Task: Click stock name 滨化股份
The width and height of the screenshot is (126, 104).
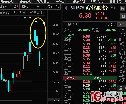Action: pyautogui.click(x=97, y=8)
